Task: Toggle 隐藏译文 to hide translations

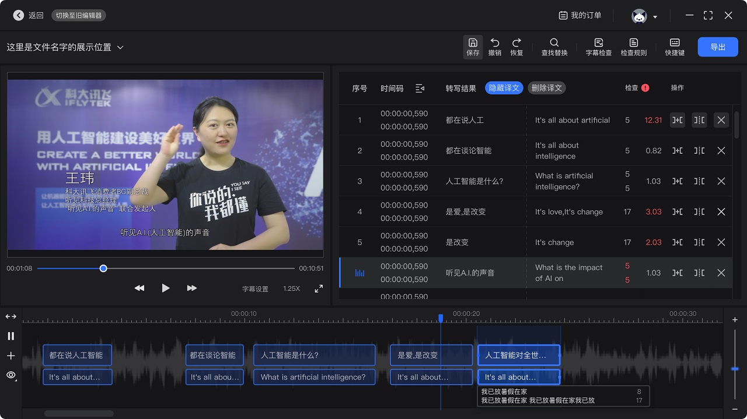Action: pos(504,88)
